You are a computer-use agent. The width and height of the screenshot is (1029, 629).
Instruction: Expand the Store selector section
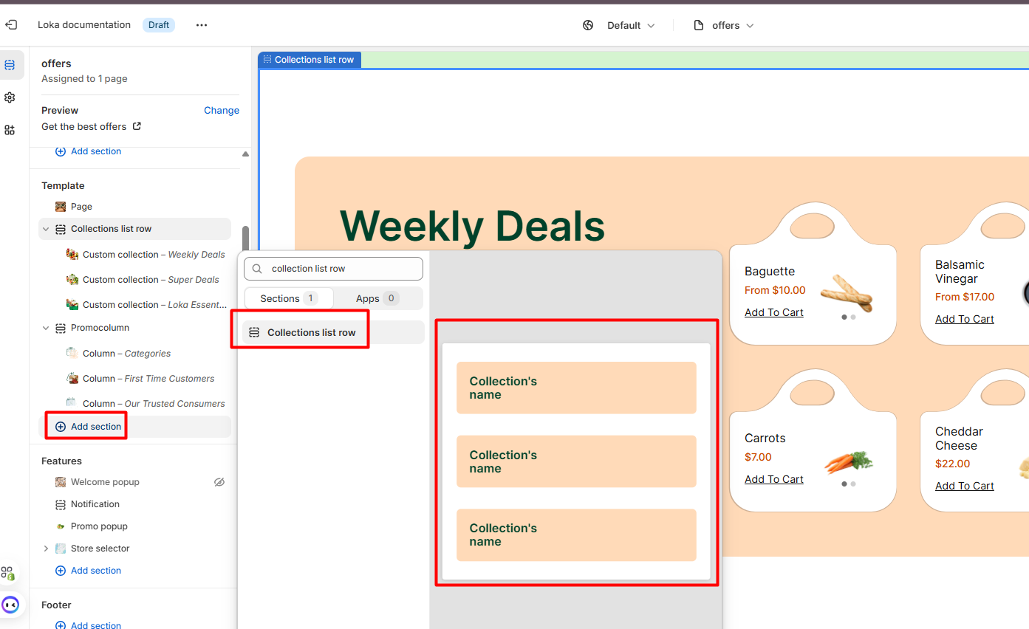(46, 549)
